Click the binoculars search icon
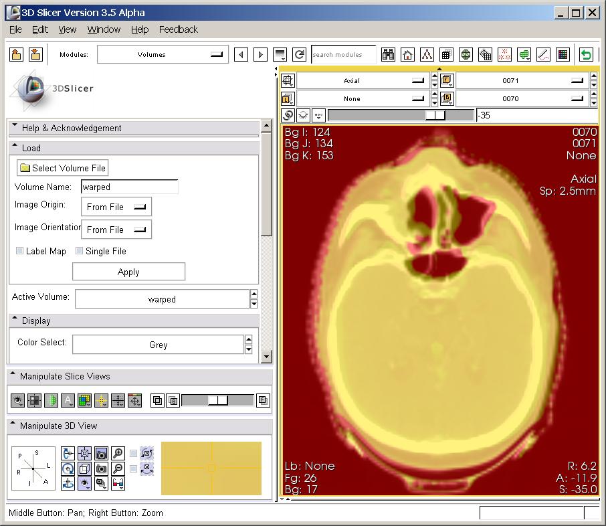The width and height of the screenshot is (606, 526). (x=388, y=55)
